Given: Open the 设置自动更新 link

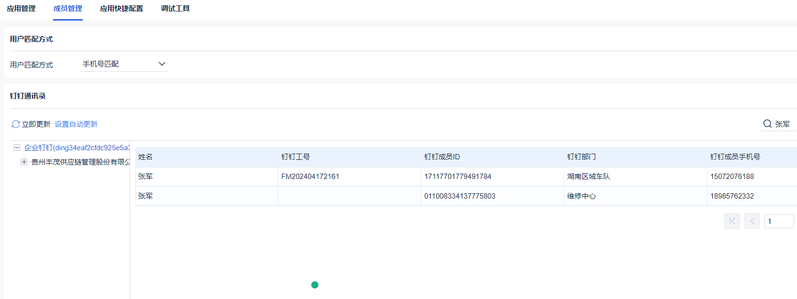Looking at the screenshot, I should click(76, 124).
